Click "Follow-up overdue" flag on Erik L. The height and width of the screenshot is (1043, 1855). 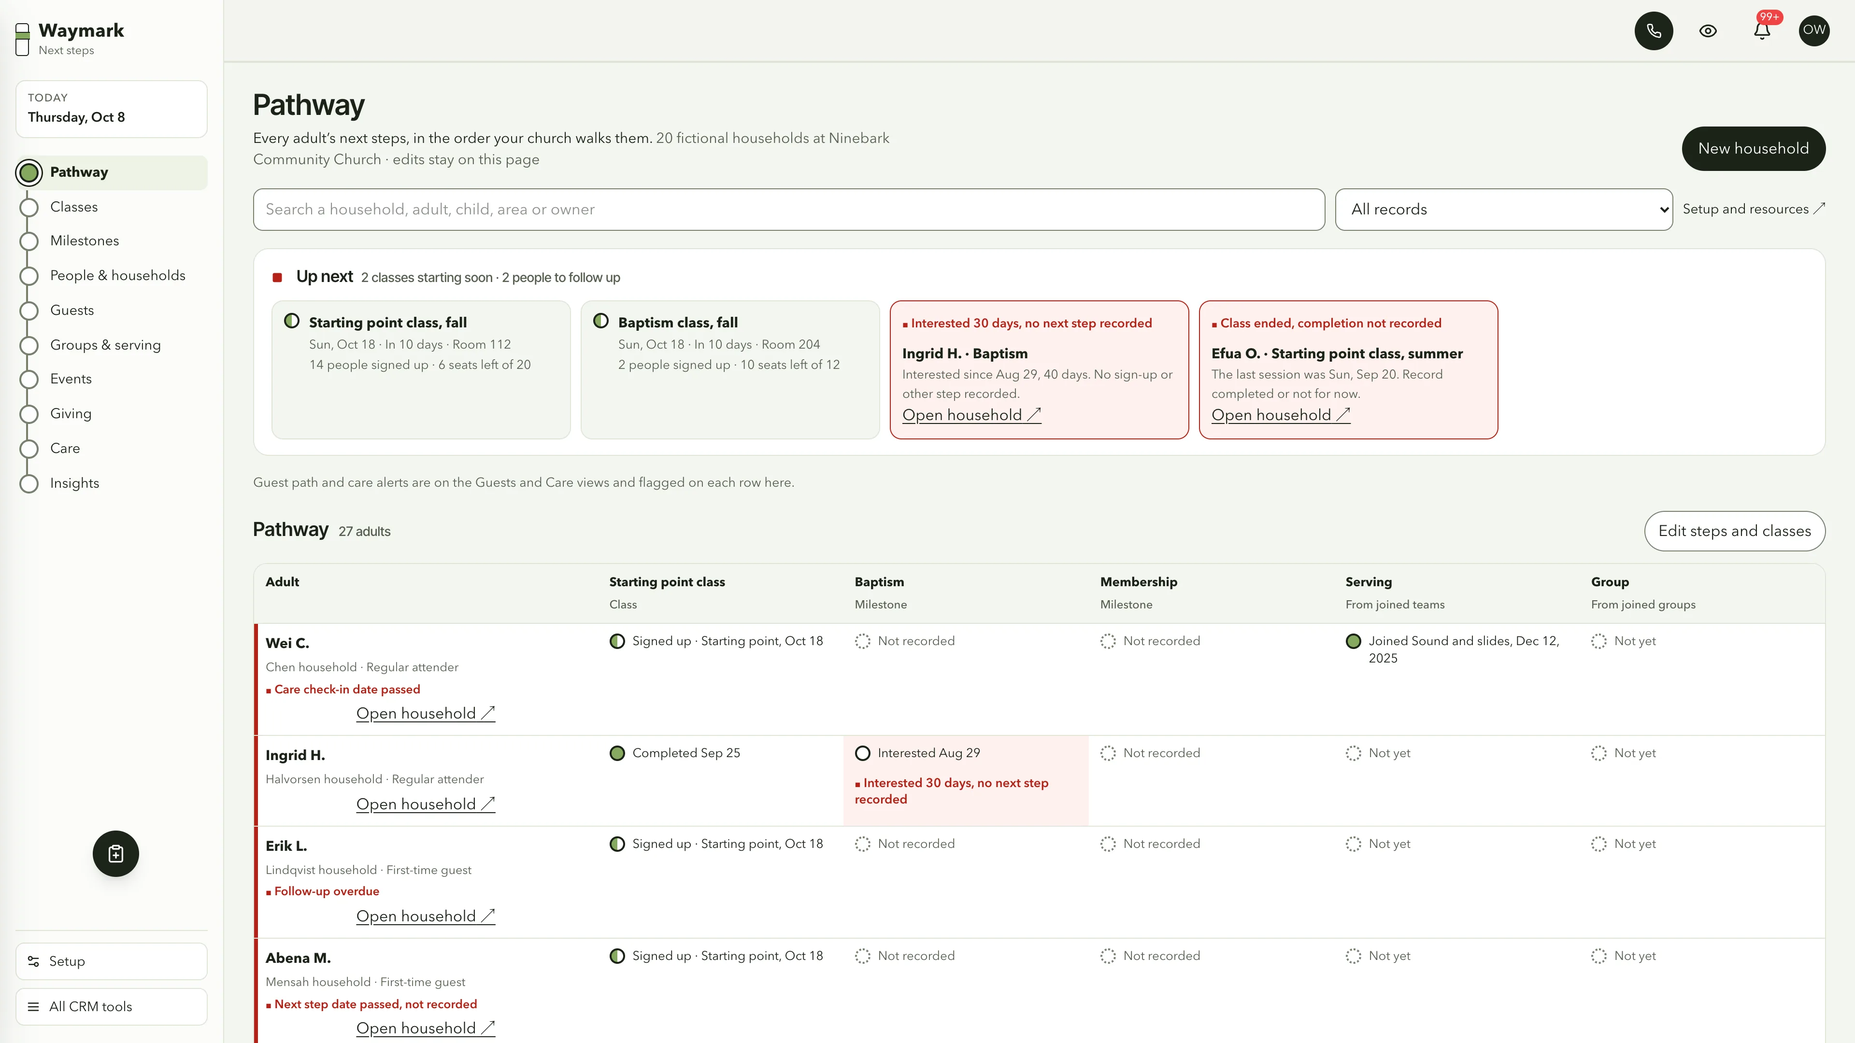pyautogui.click(x=323, y=891)
